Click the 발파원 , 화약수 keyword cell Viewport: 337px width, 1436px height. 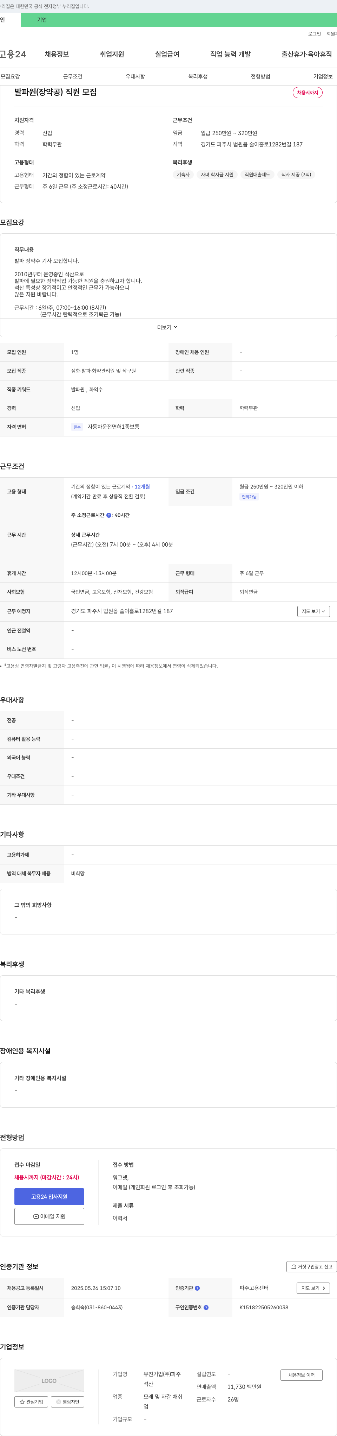pos(87,390)
